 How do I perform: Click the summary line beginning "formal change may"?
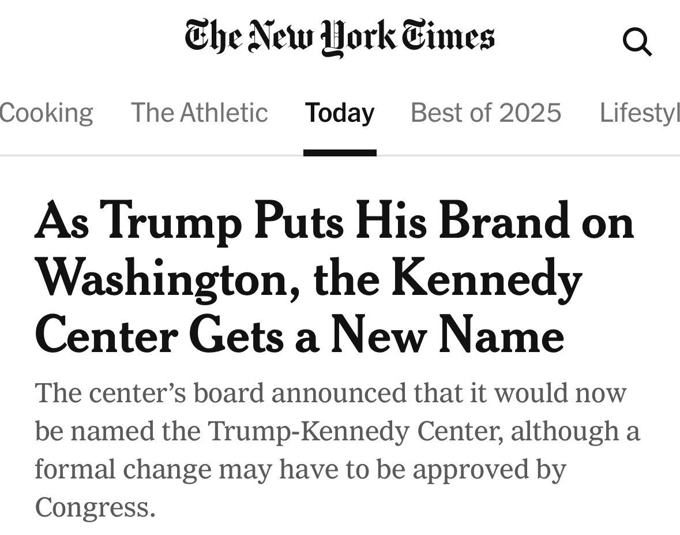(x=300, y=469)
